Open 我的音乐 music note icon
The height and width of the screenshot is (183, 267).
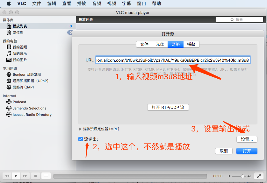coord(9,53)
